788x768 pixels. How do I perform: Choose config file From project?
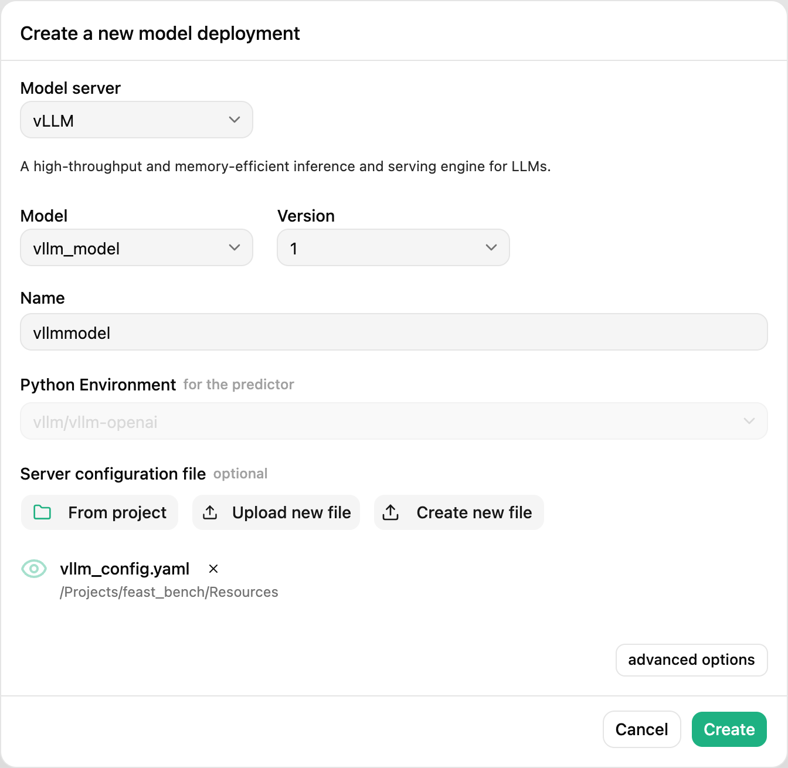click(100, 512)
